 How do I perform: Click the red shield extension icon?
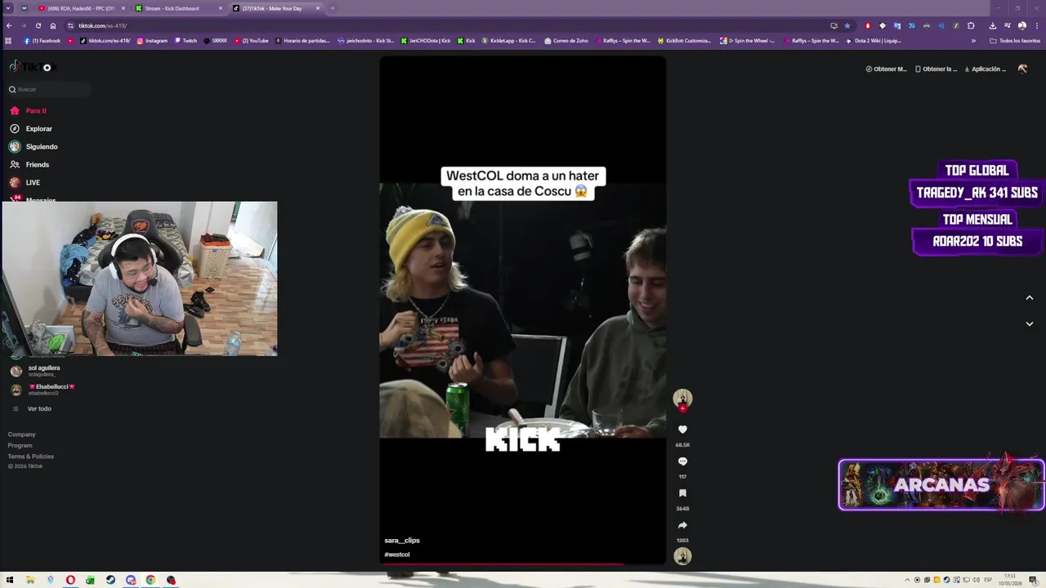point(868,25)
